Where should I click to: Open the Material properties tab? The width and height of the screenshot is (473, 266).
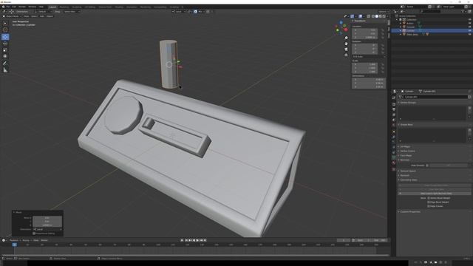pos(394,163)
